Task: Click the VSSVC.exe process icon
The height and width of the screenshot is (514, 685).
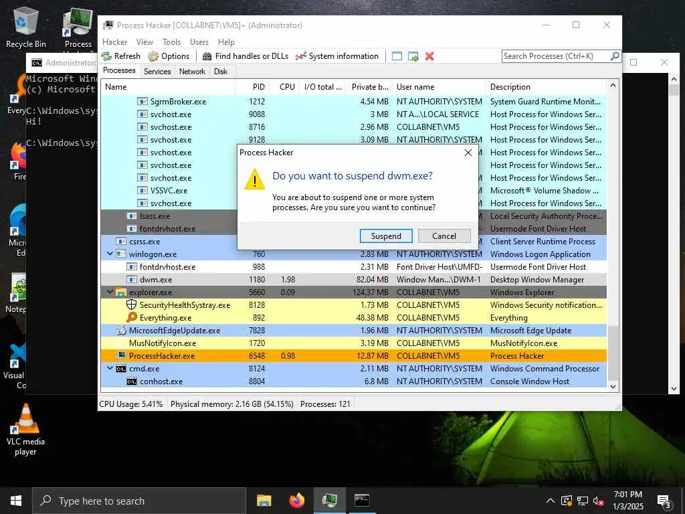Action: pos(142,191)
